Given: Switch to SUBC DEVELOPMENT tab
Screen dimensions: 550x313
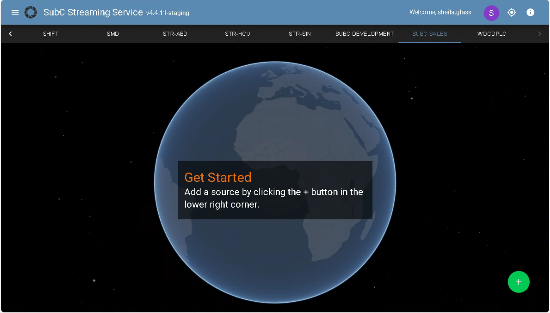Looking at the screenshot, I should coord(364,34).
